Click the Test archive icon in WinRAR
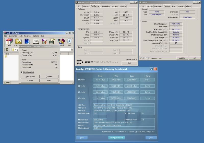This screenshot has height=143, width=204. tap(27, 41)
